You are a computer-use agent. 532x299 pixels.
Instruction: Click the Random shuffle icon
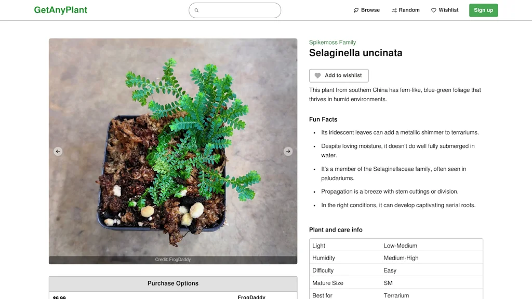(394, 10)
